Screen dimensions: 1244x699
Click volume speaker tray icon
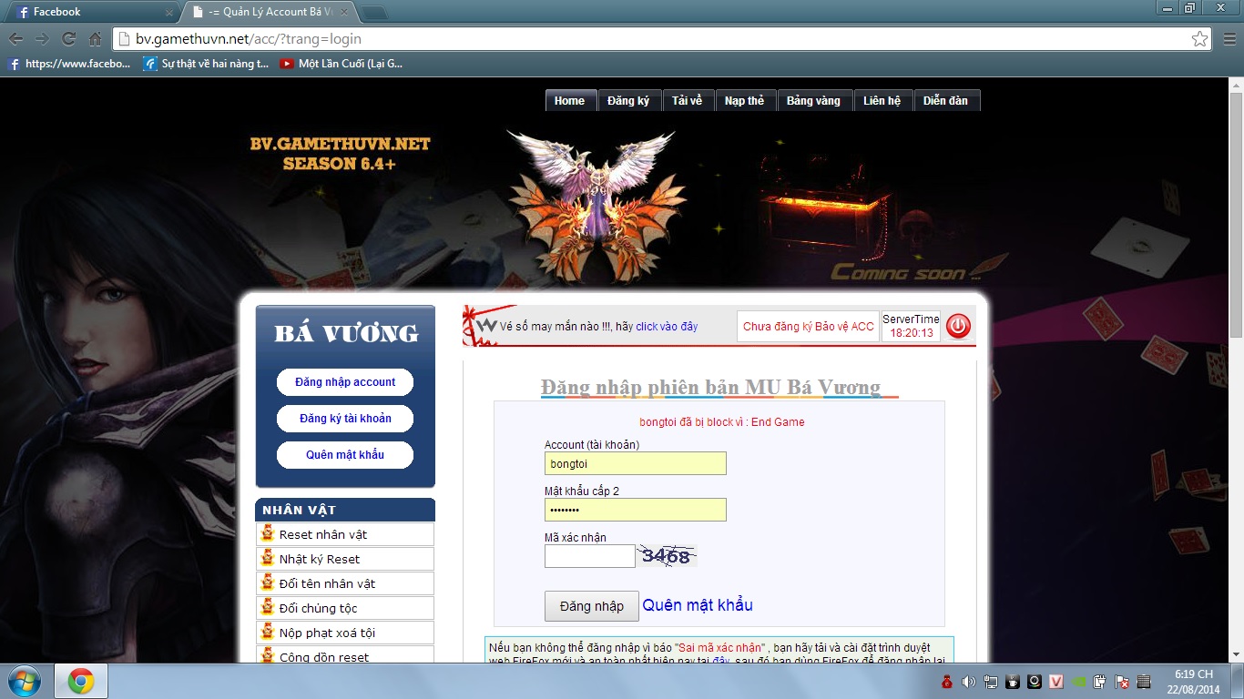[968, 682]
